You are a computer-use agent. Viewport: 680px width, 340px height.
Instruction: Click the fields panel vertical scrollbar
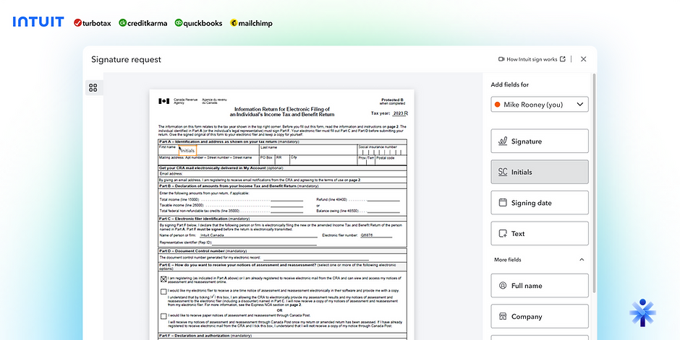click(x=594, y=182)
